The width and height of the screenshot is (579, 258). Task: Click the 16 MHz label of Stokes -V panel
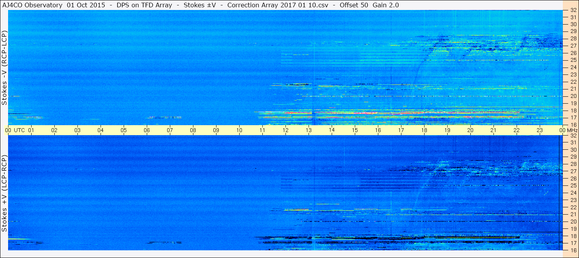tap(573, 125)
